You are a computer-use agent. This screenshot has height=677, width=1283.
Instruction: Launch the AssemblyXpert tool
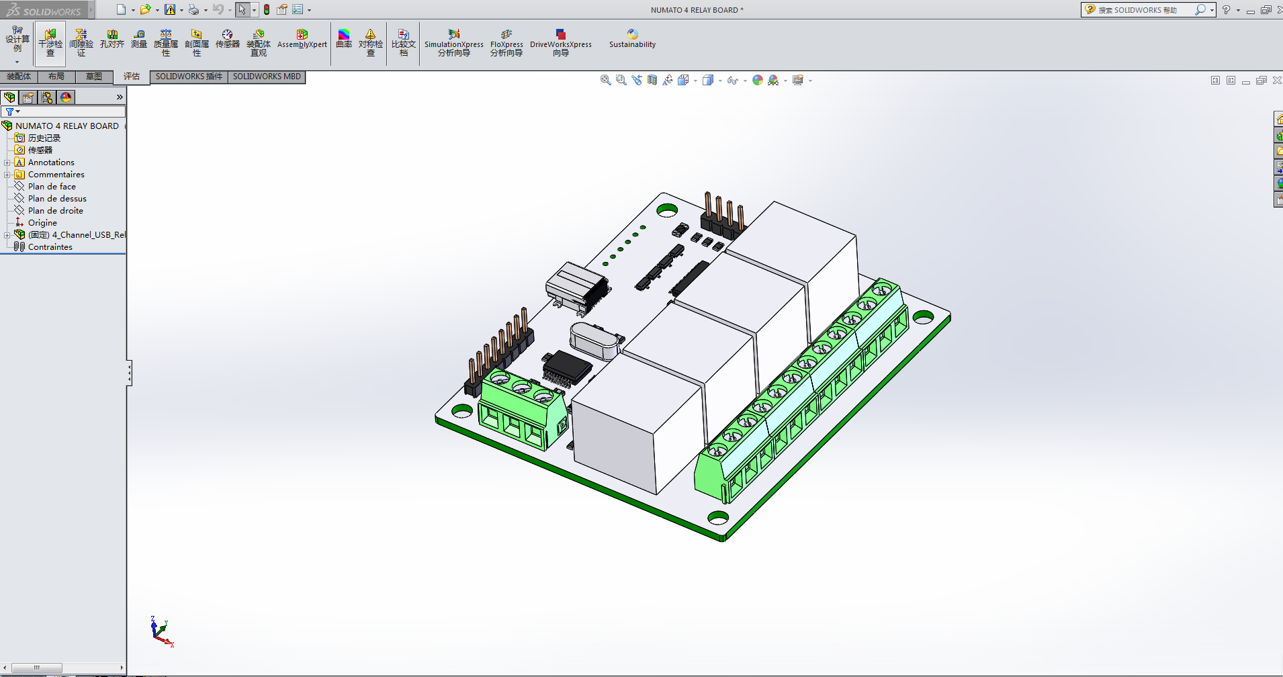[302, 40]
